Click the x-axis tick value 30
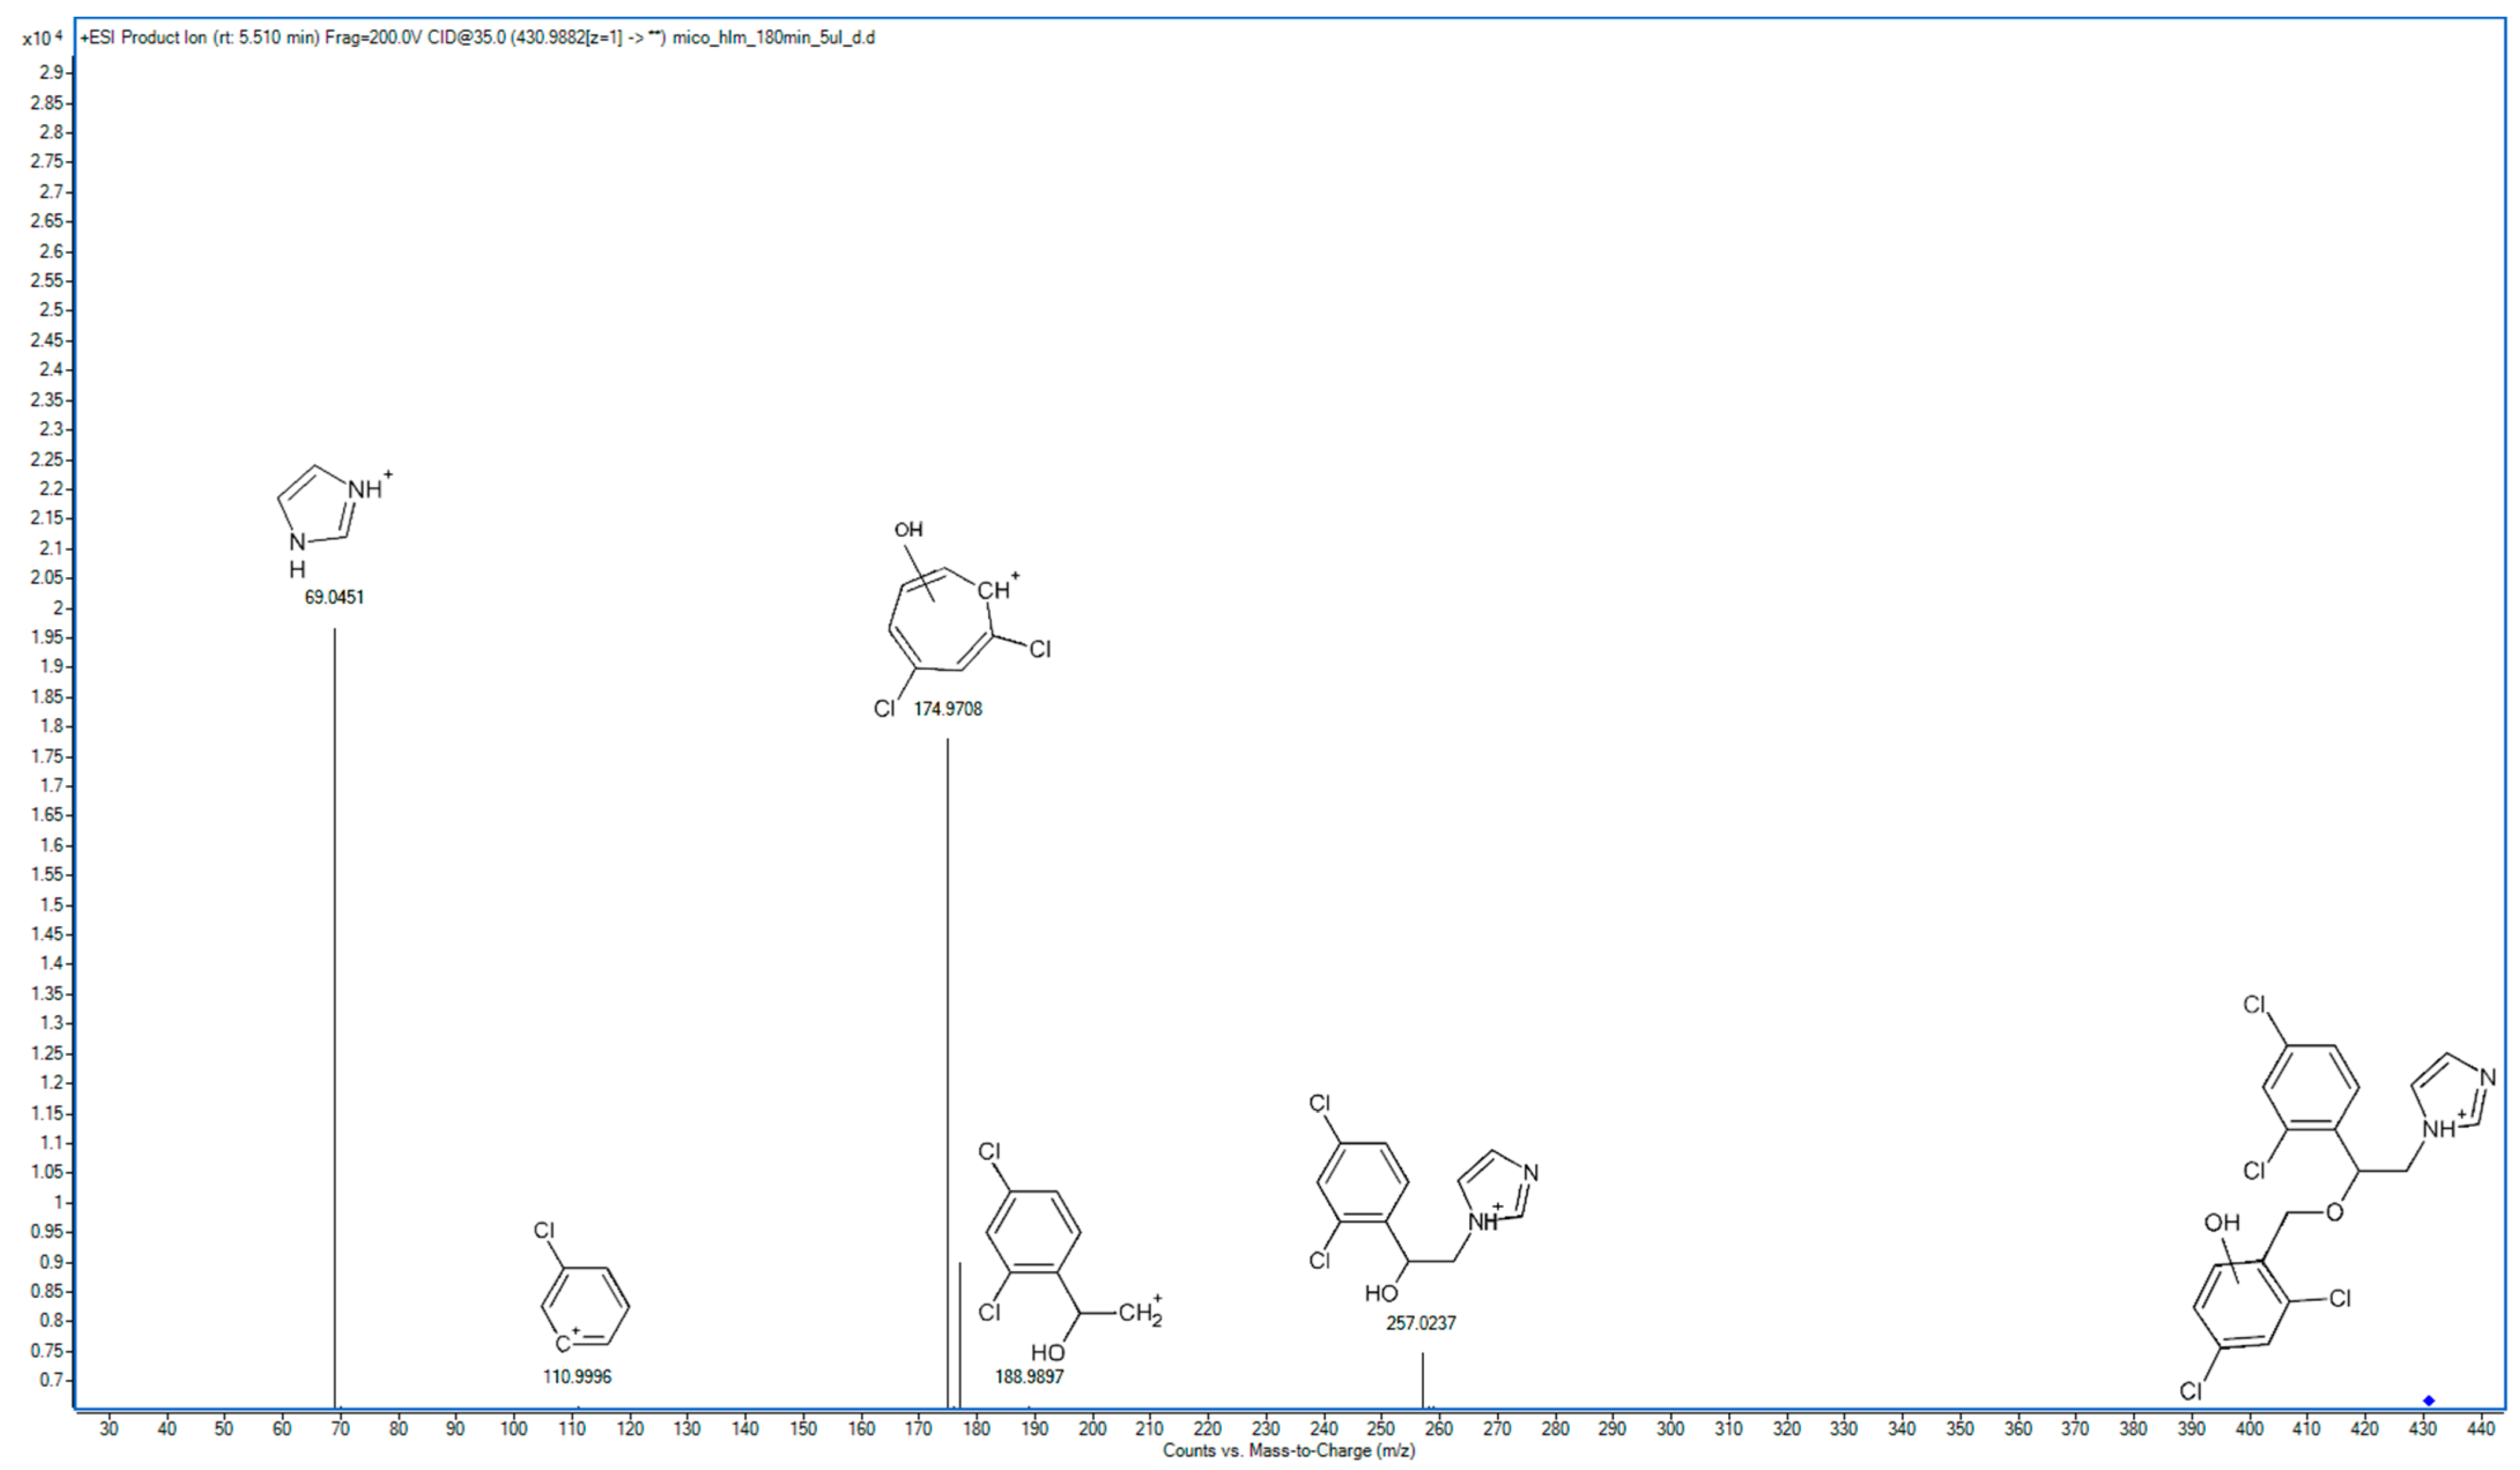Image resolution: width=2520 pixels, height=1470 pixels. (109, 1429)
